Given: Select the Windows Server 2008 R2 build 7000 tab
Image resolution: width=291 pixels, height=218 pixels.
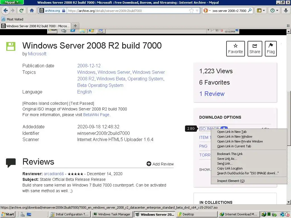Looking at the screenshot, I should point(36,26).
